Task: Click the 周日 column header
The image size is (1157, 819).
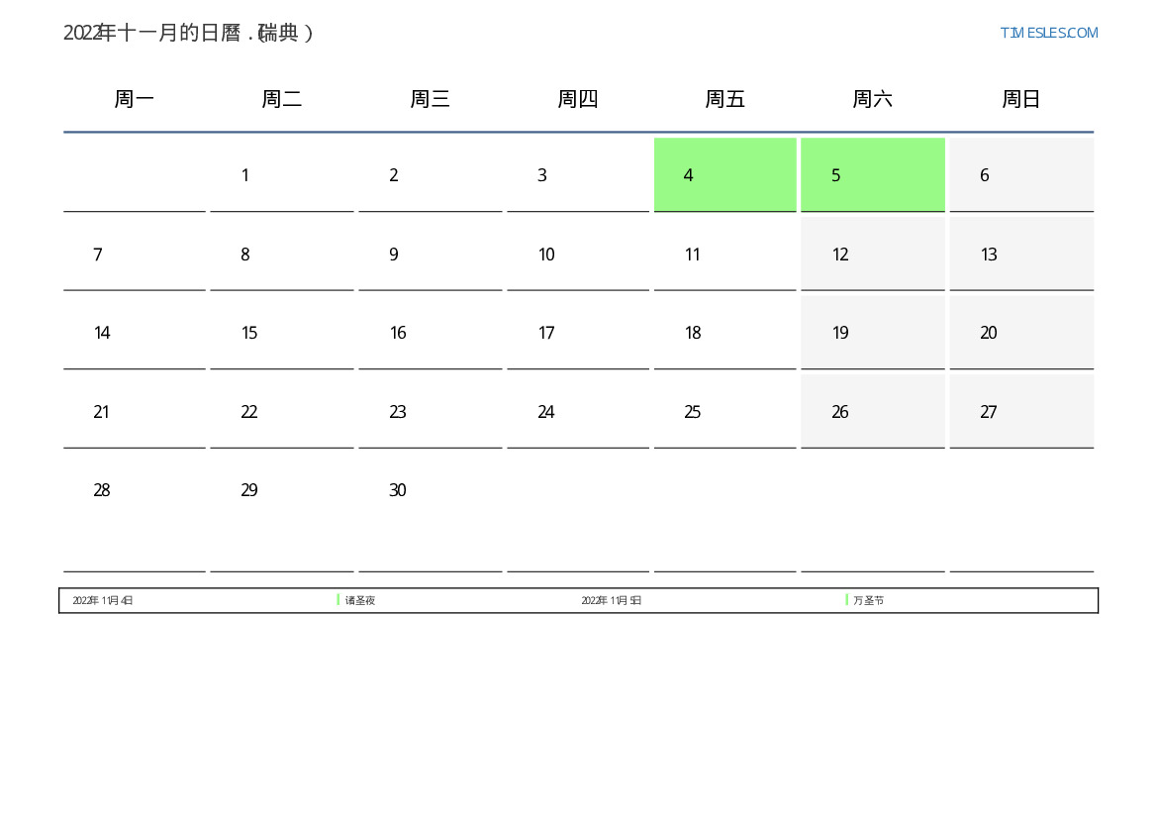Action: pos(1021,99)
